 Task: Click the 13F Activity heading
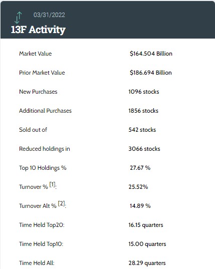point(38,30)
